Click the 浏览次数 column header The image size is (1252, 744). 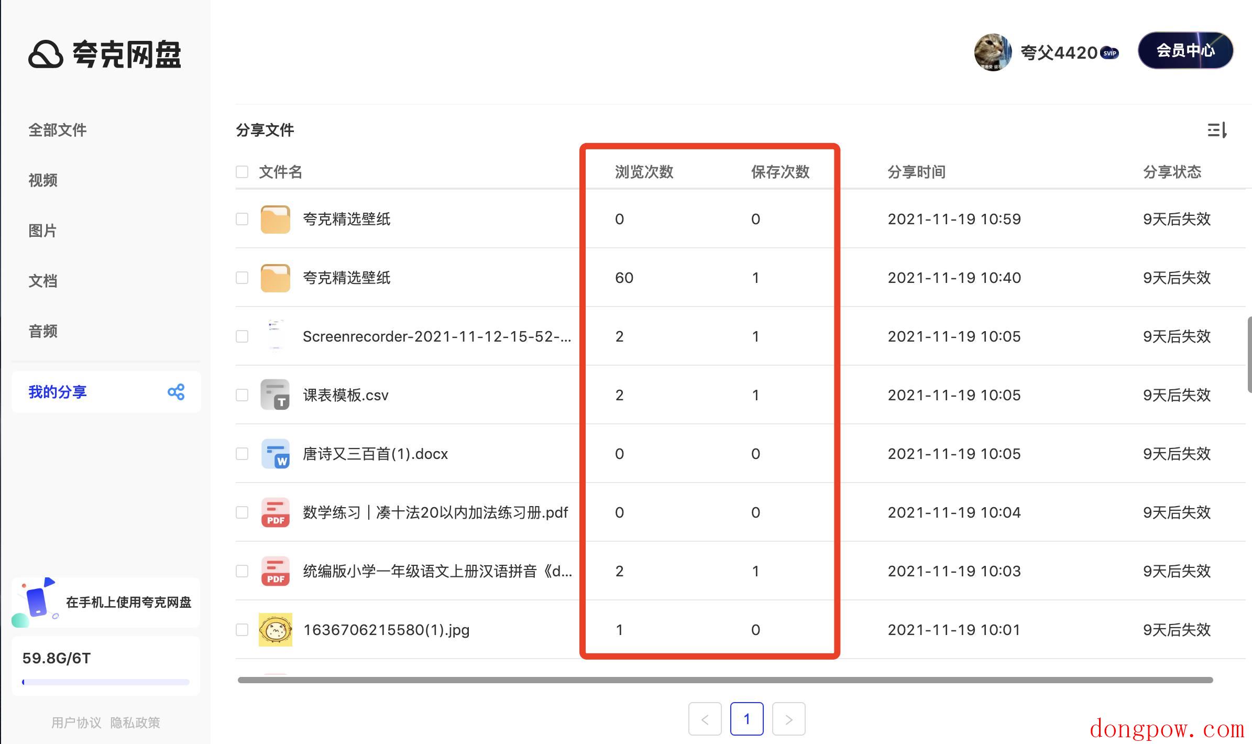tap(644, 172)
